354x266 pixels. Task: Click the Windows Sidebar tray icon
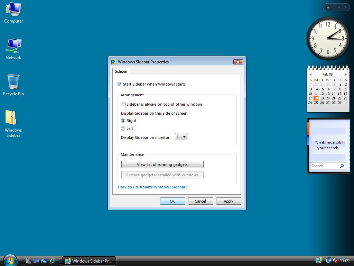319,260
